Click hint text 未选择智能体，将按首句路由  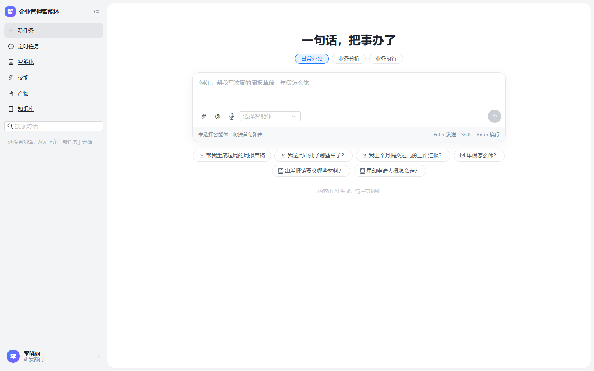coord(231,135)
